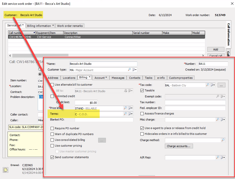Expand Bill to flag dropdown
235x179 pixels.
tap(130, 91)
